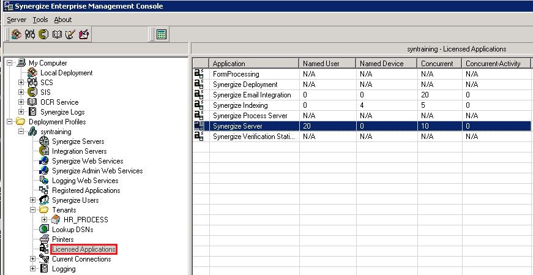
Task: Click the Synergize Email Integration application cell
Action: point(254,95)
